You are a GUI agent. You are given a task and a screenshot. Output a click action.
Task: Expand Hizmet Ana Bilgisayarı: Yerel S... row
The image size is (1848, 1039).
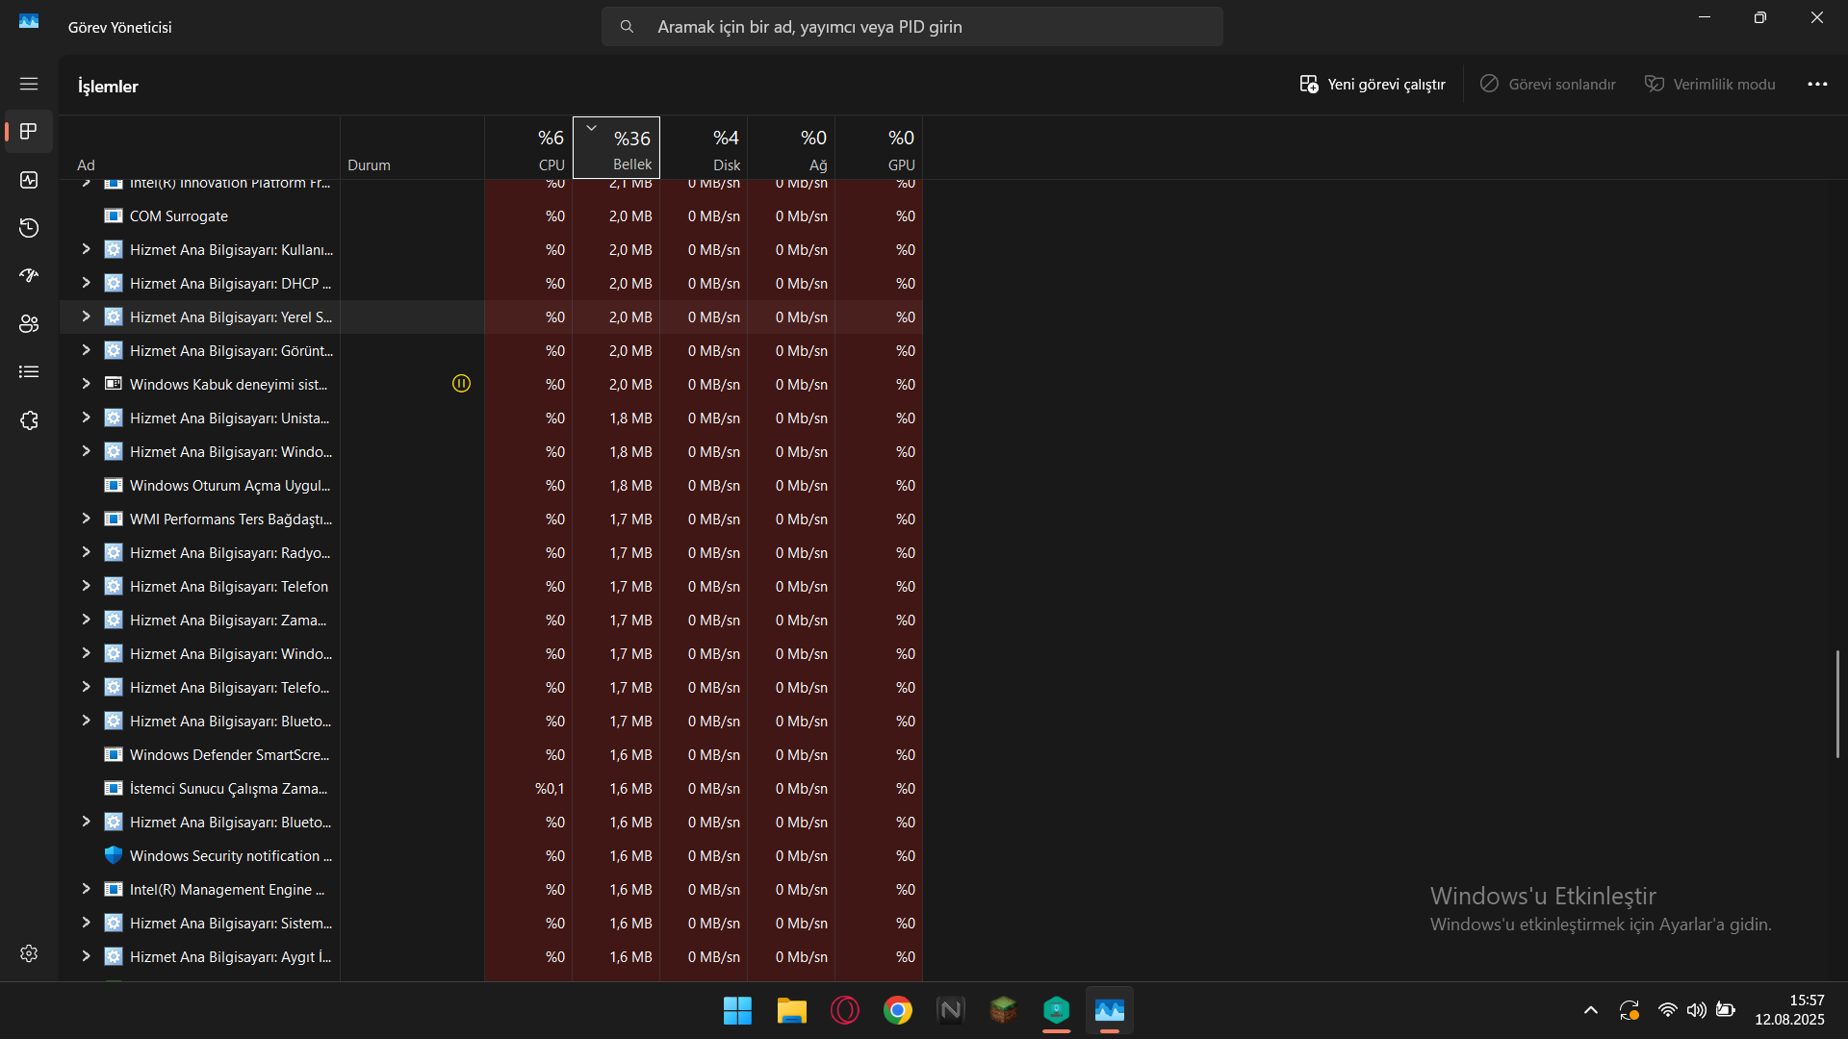point(86,317)
